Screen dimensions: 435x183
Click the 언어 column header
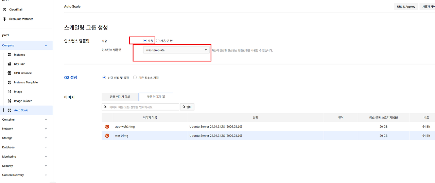coord(341,118)
